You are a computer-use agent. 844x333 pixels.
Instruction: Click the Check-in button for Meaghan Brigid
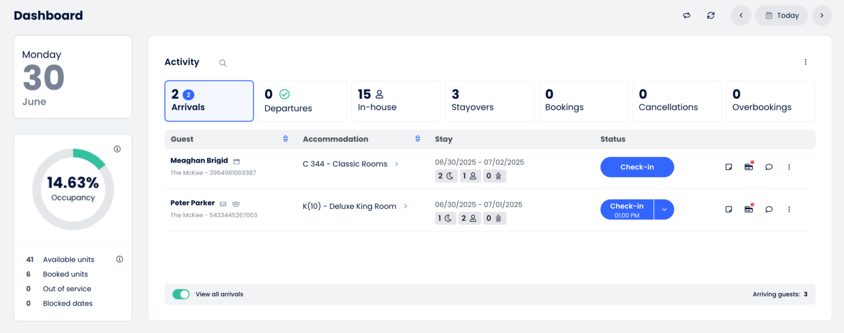coord(637,166)
